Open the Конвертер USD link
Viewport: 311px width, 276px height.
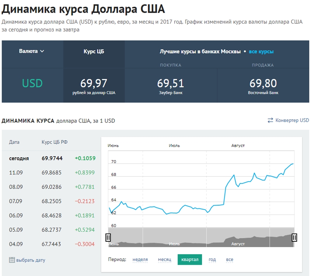pos(292,121)
